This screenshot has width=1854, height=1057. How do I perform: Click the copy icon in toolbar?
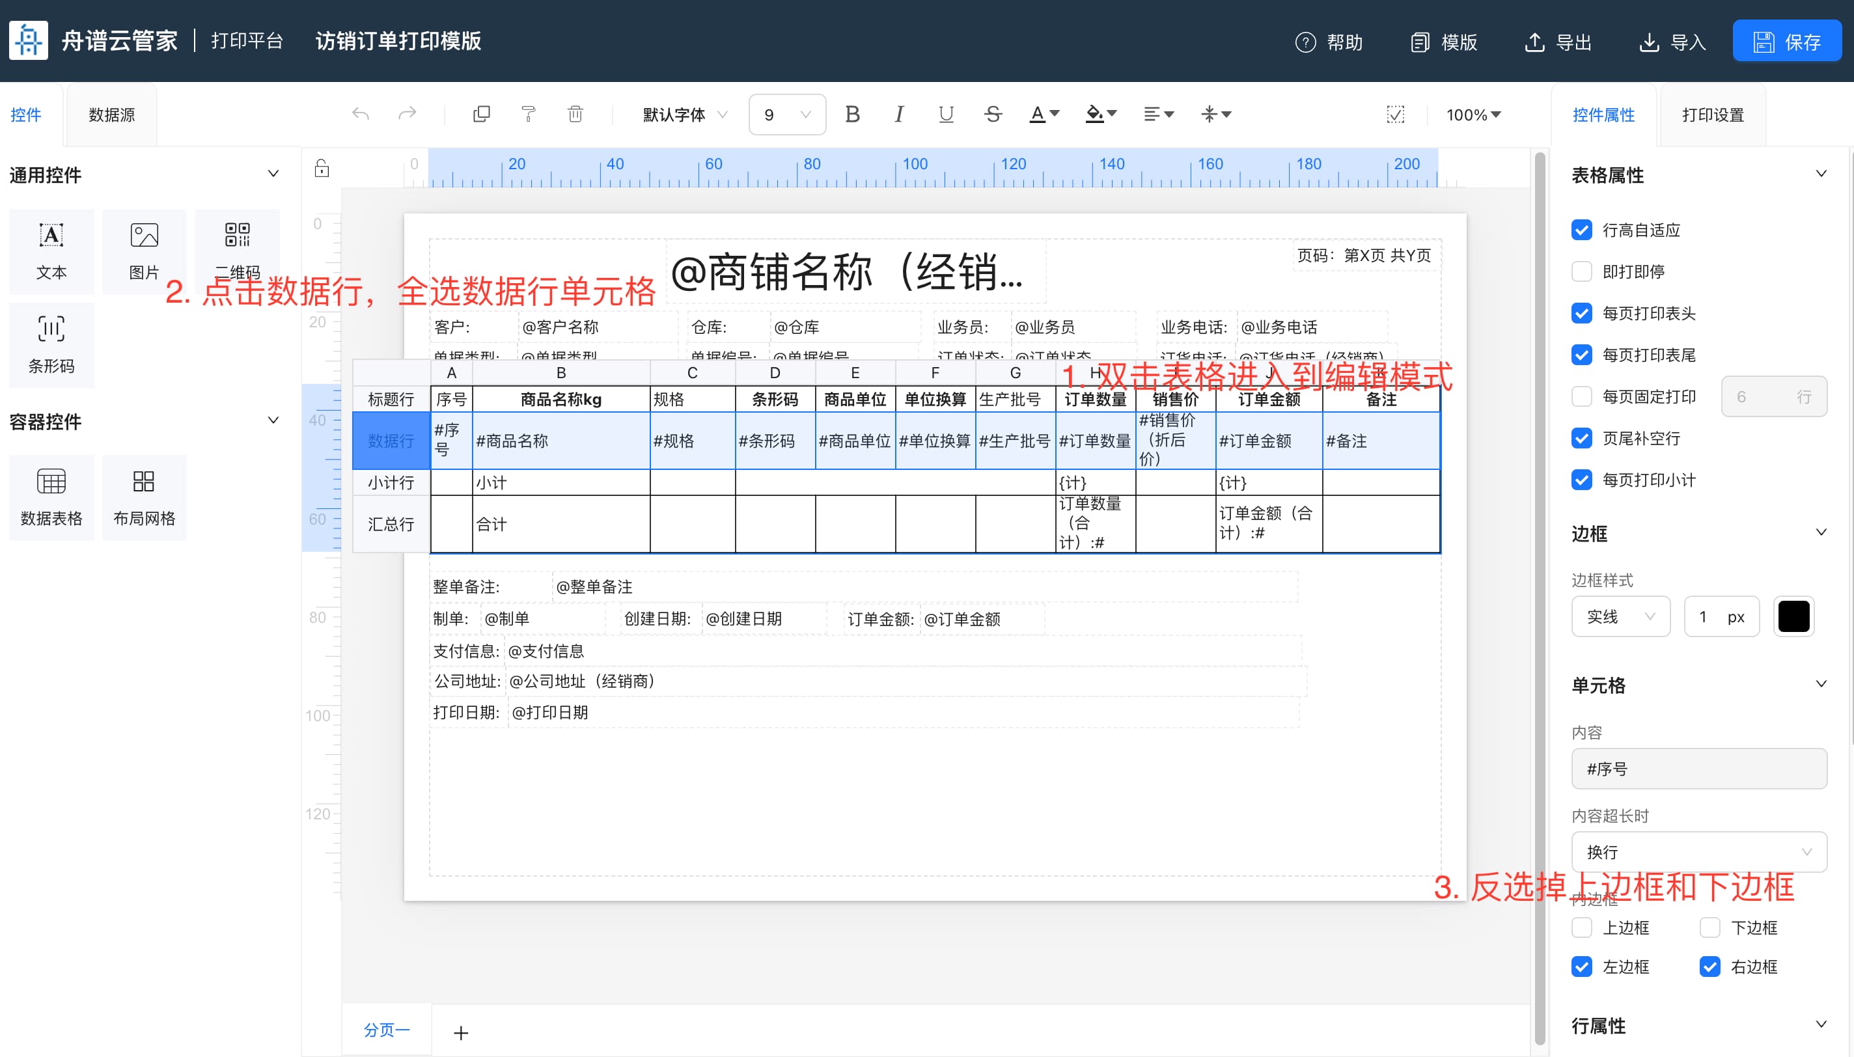pos(481,114)
